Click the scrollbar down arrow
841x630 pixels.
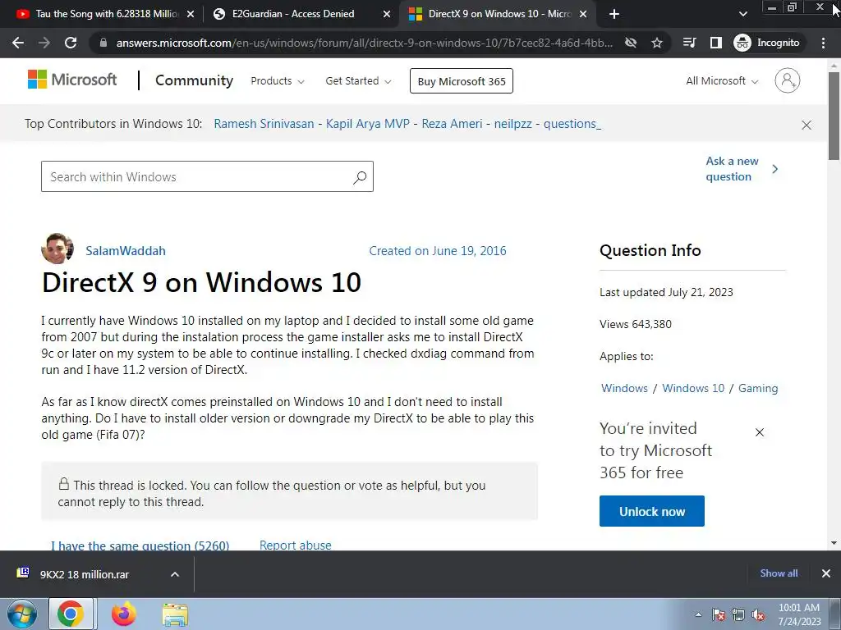pos(834,543)
